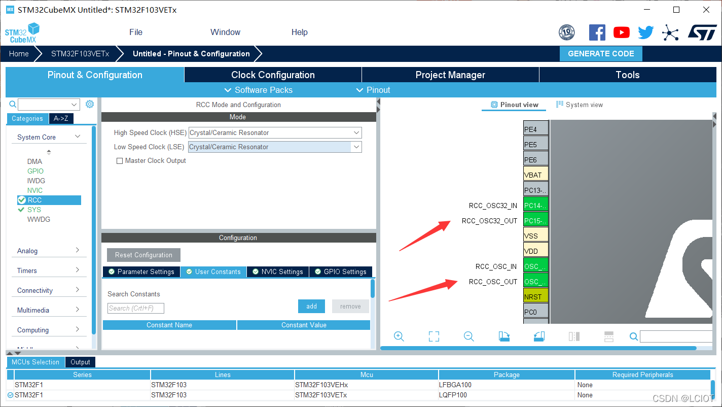Image resolution: width=722 pixels, height=407 pixels.
Task: Open the NVIC Settings tab
Action: tap(278, 272)
